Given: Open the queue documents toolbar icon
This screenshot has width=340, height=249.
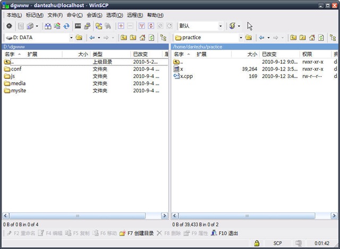Looking at the screenshot, I should tap(30, 26).
